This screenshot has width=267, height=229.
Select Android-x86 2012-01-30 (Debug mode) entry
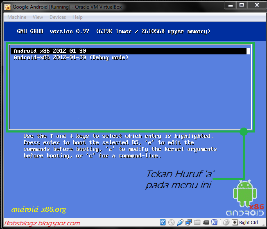[x=130, y=58]
